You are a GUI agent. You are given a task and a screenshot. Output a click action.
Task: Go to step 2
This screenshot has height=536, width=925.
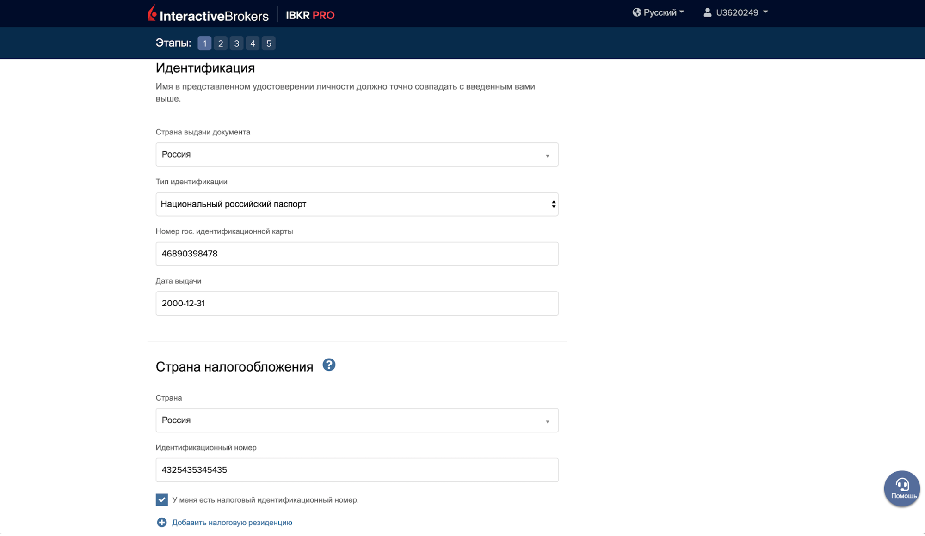[221, 43]
